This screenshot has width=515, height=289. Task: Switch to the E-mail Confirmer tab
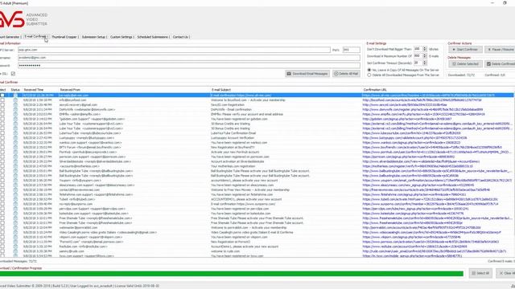click(x=35, y=37)
